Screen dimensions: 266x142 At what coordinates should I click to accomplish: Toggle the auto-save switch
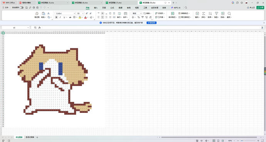[22, 8]
